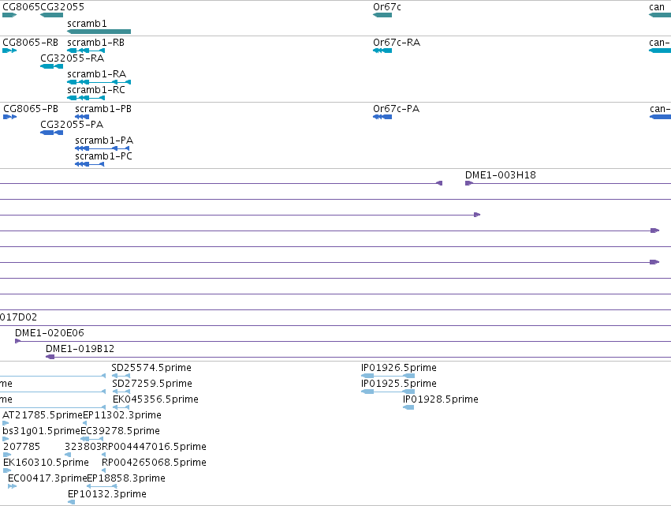Click the CG32055-RA transcript label
This screenshot has width=671, height=506.
pyautogui.click(x=73, y=58)
